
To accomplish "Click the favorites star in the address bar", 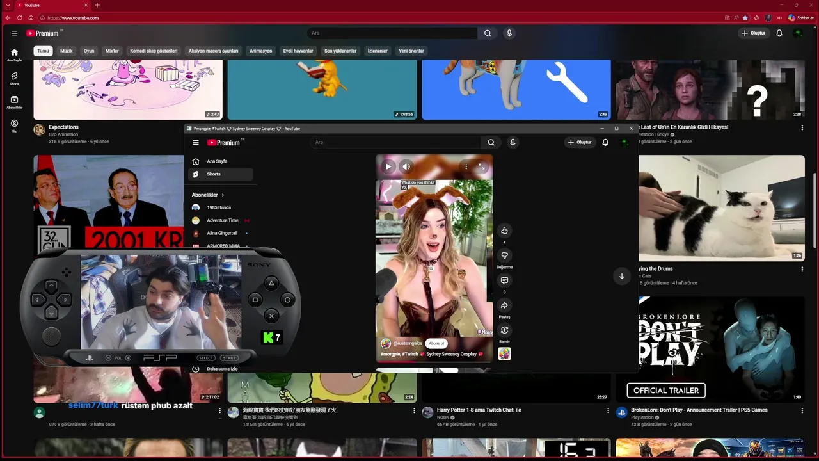I will [745, 18].
